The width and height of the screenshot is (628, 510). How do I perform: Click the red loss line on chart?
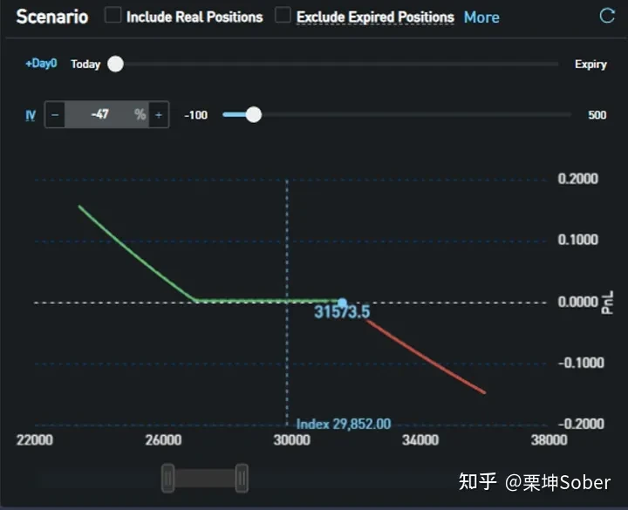(427, 357)
